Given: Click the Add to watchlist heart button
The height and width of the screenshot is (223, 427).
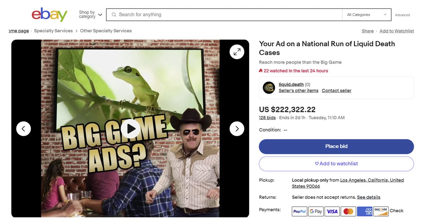Looking at the screenshot, I should [336, 164].
